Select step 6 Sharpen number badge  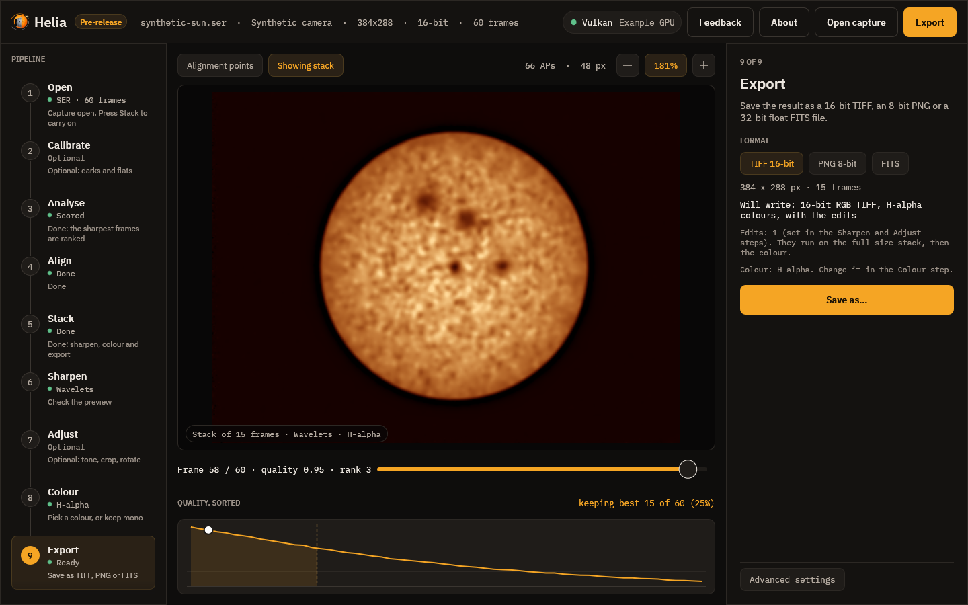coord(30,382)
